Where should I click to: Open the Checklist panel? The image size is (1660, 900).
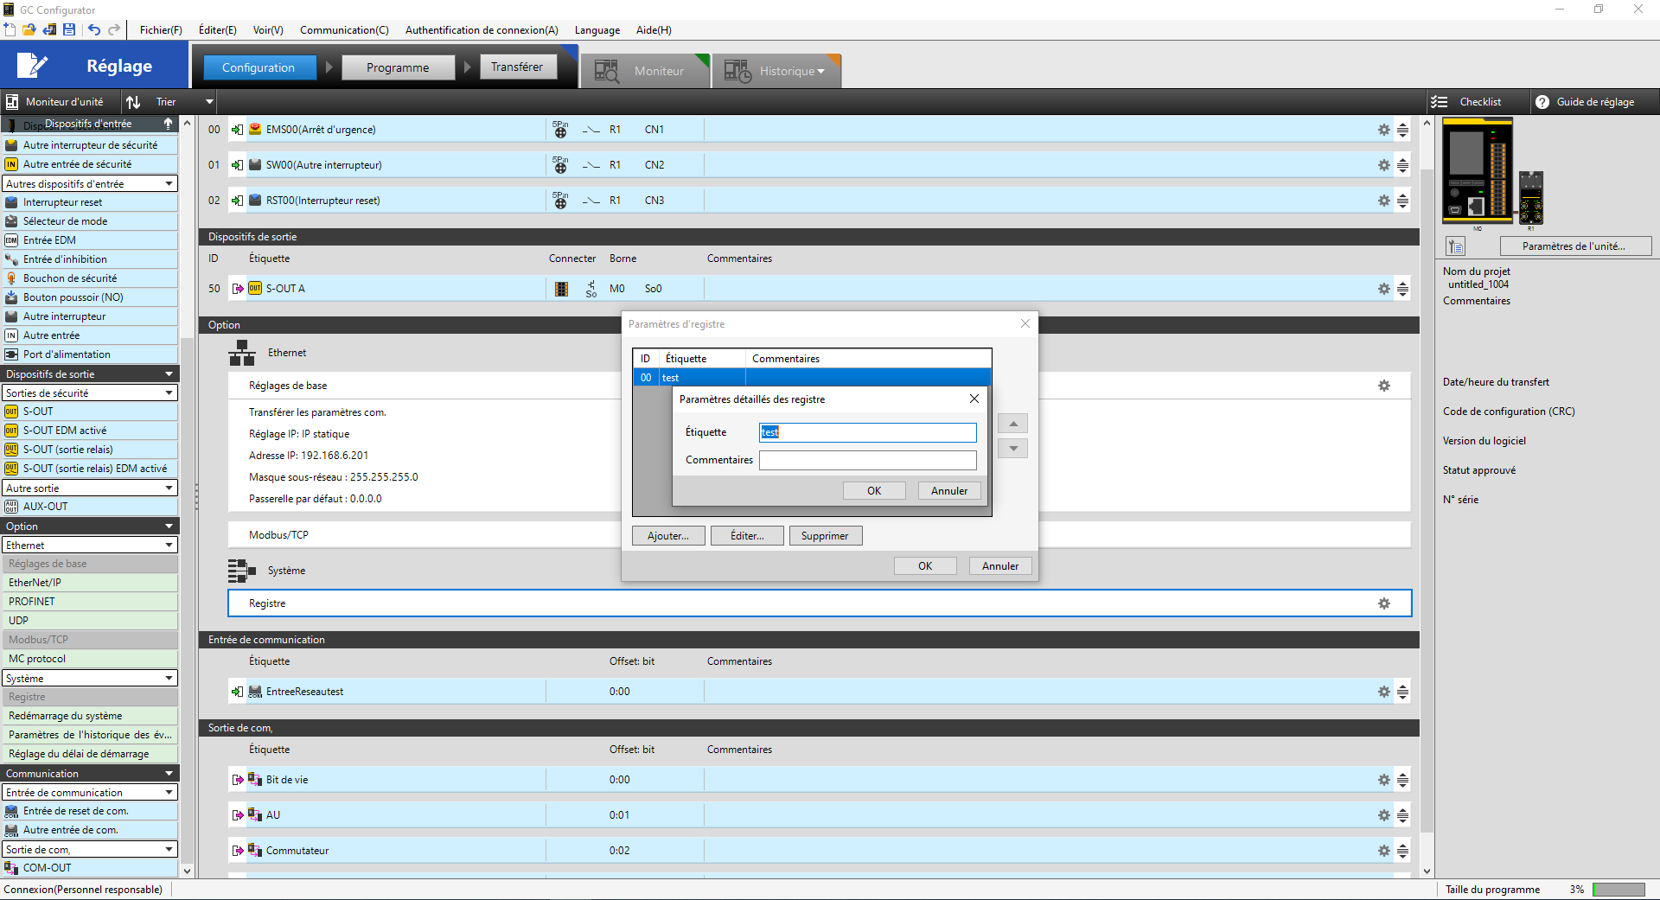pos(1469,102)
